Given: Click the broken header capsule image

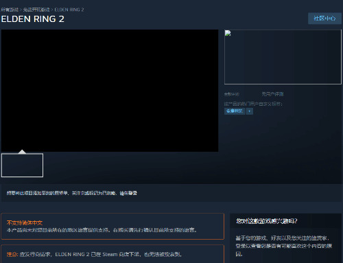Looking at the screenshot, I should click(x=283, y=57).
